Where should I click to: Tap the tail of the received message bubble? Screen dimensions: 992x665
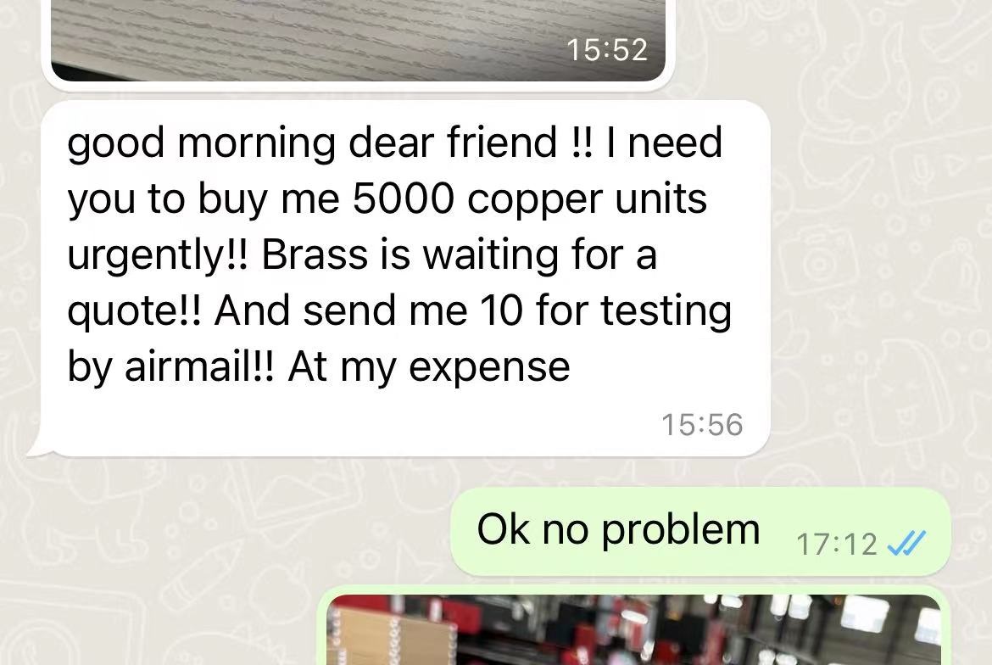[x=38, y=446]
